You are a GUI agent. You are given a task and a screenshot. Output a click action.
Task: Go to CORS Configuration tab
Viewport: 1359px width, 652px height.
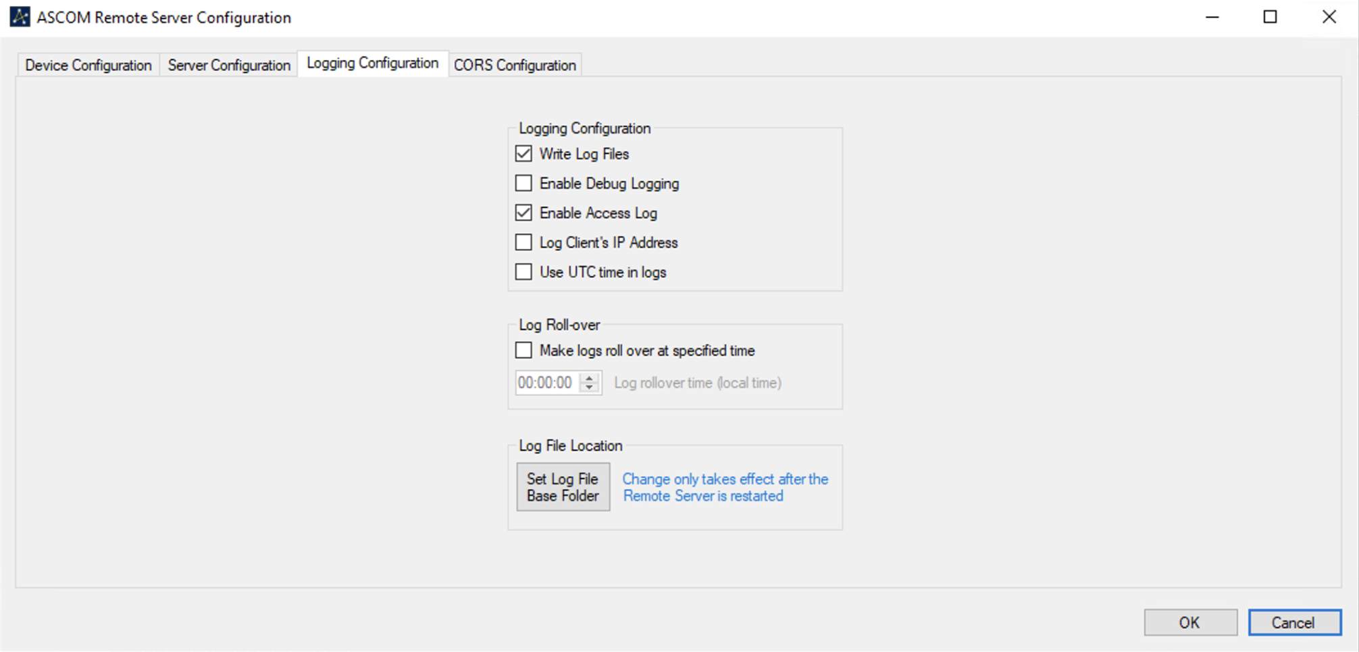(x=515, y=65)
